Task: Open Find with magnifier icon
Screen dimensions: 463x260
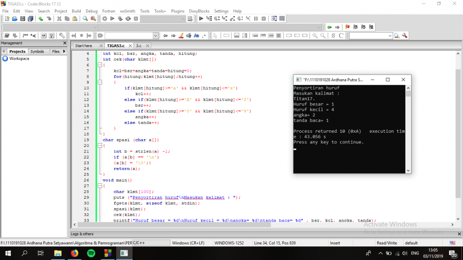Action: tap(85, 18)
